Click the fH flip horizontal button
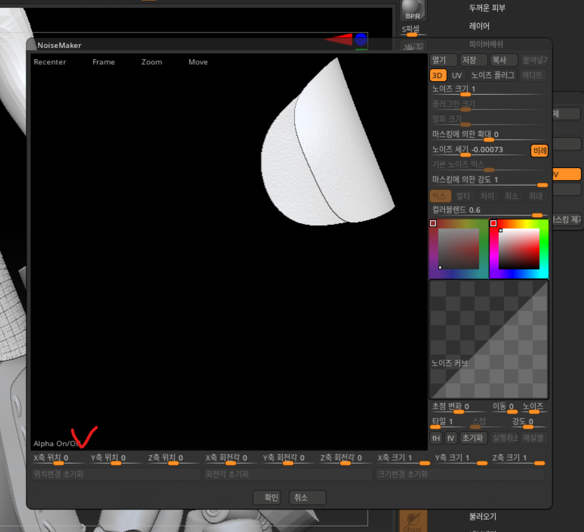584x532 pixels. [436, 438]
